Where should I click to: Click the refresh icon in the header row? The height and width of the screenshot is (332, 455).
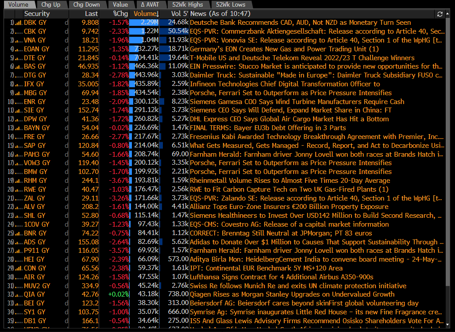(440, 14)
